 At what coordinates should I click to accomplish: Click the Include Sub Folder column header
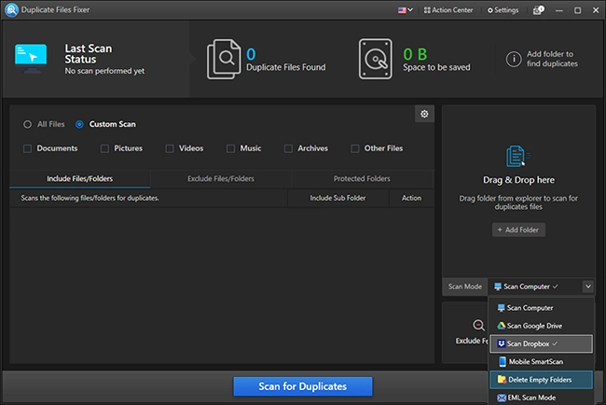pyautogui.click(x=337, y=198)
